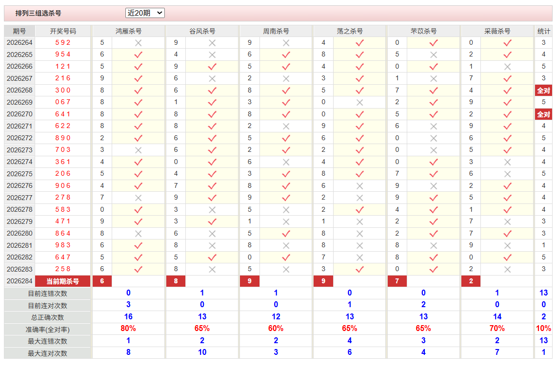Select the 鸿雁杀号 column header

pos(128,31)
